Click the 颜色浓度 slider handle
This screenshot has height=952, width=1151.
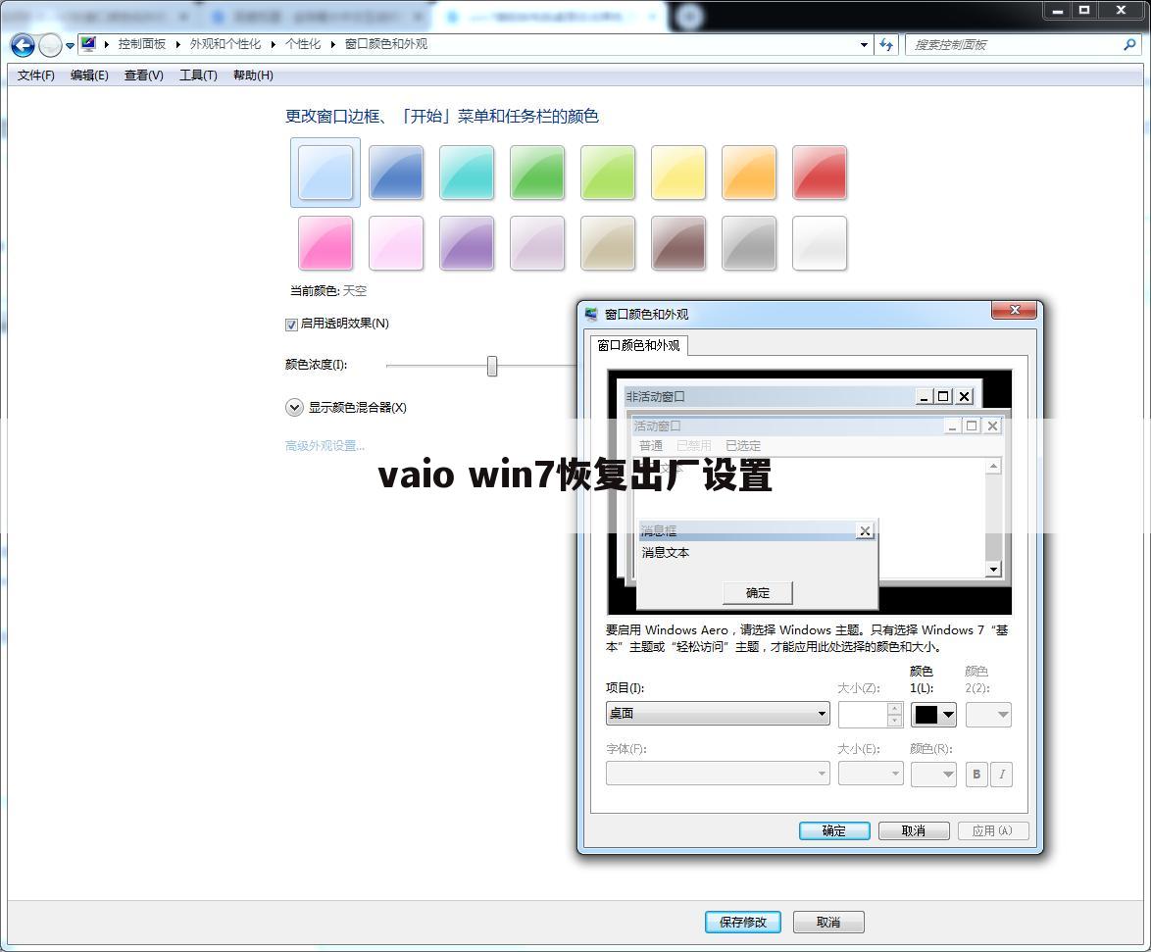pos(492,366)
